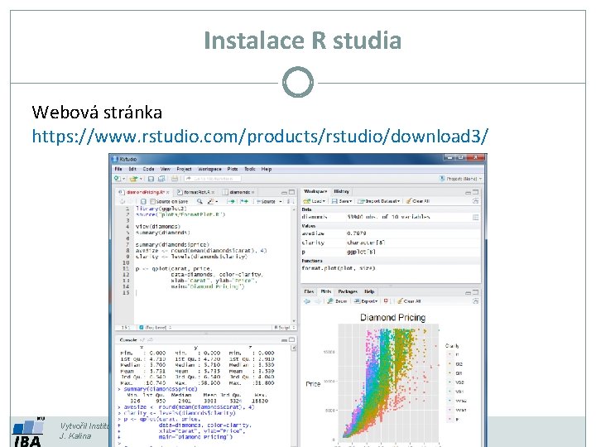
Task: Open the Load workspace dropdown
Action: 315,201
